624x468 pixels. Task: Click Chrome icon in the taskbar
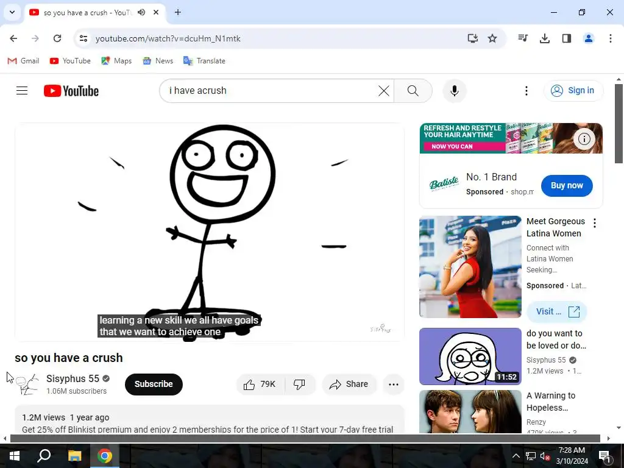coord(105,456)
